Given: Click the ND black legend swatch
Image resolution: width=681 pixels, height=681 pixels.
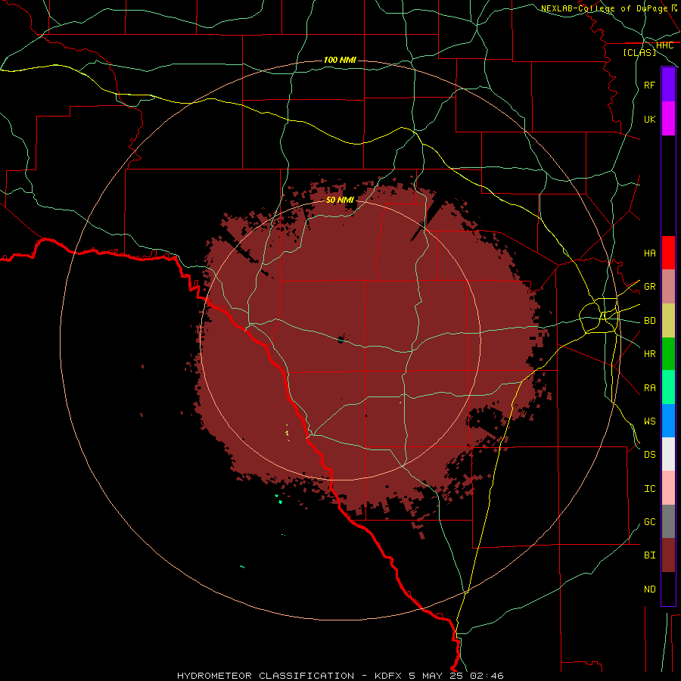Looking at the screenshot, I should pos(668,589).
